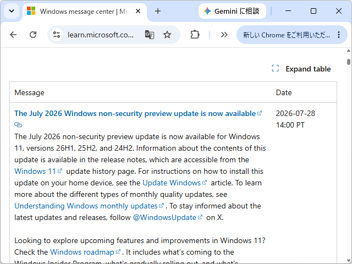Show hidden toolbar items chevron
The width and height of the screenshot is (352, 264).
coord(224,35)
